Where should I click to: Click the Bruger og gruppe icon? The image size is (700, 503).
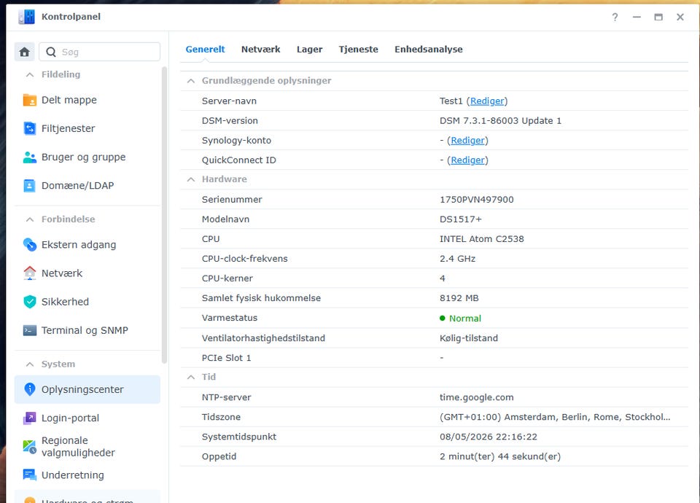[x=29, y=157]
